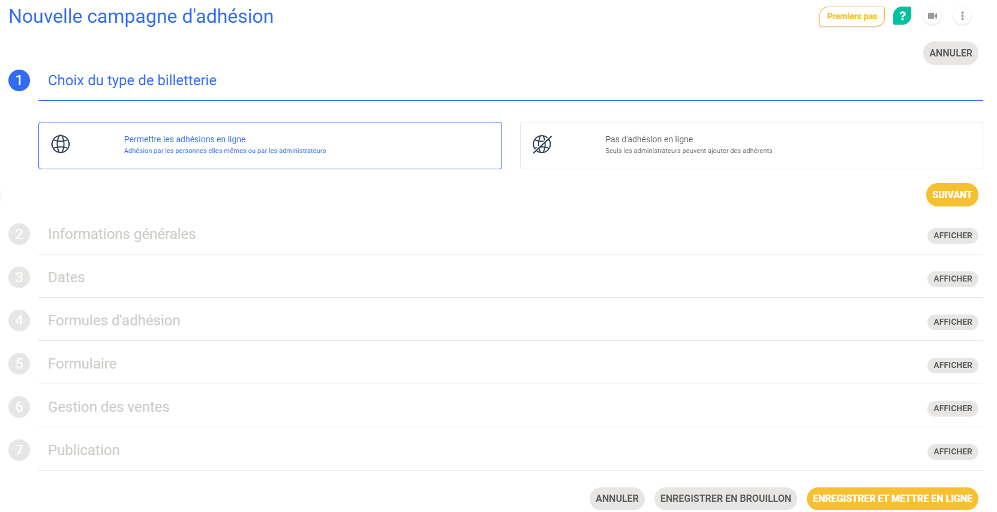Click the crossed-out globe offline icon
This screenshot has height=512, width=997.
542,144
